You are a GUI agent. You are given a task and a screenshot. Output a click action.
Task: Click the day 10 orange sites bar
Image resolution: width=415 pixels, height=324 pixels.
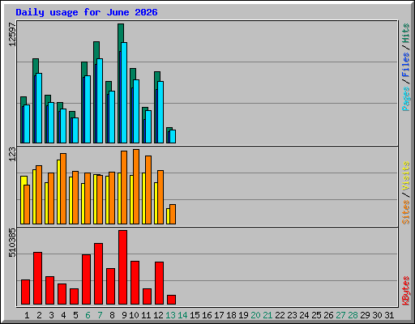tap(136, 186)
